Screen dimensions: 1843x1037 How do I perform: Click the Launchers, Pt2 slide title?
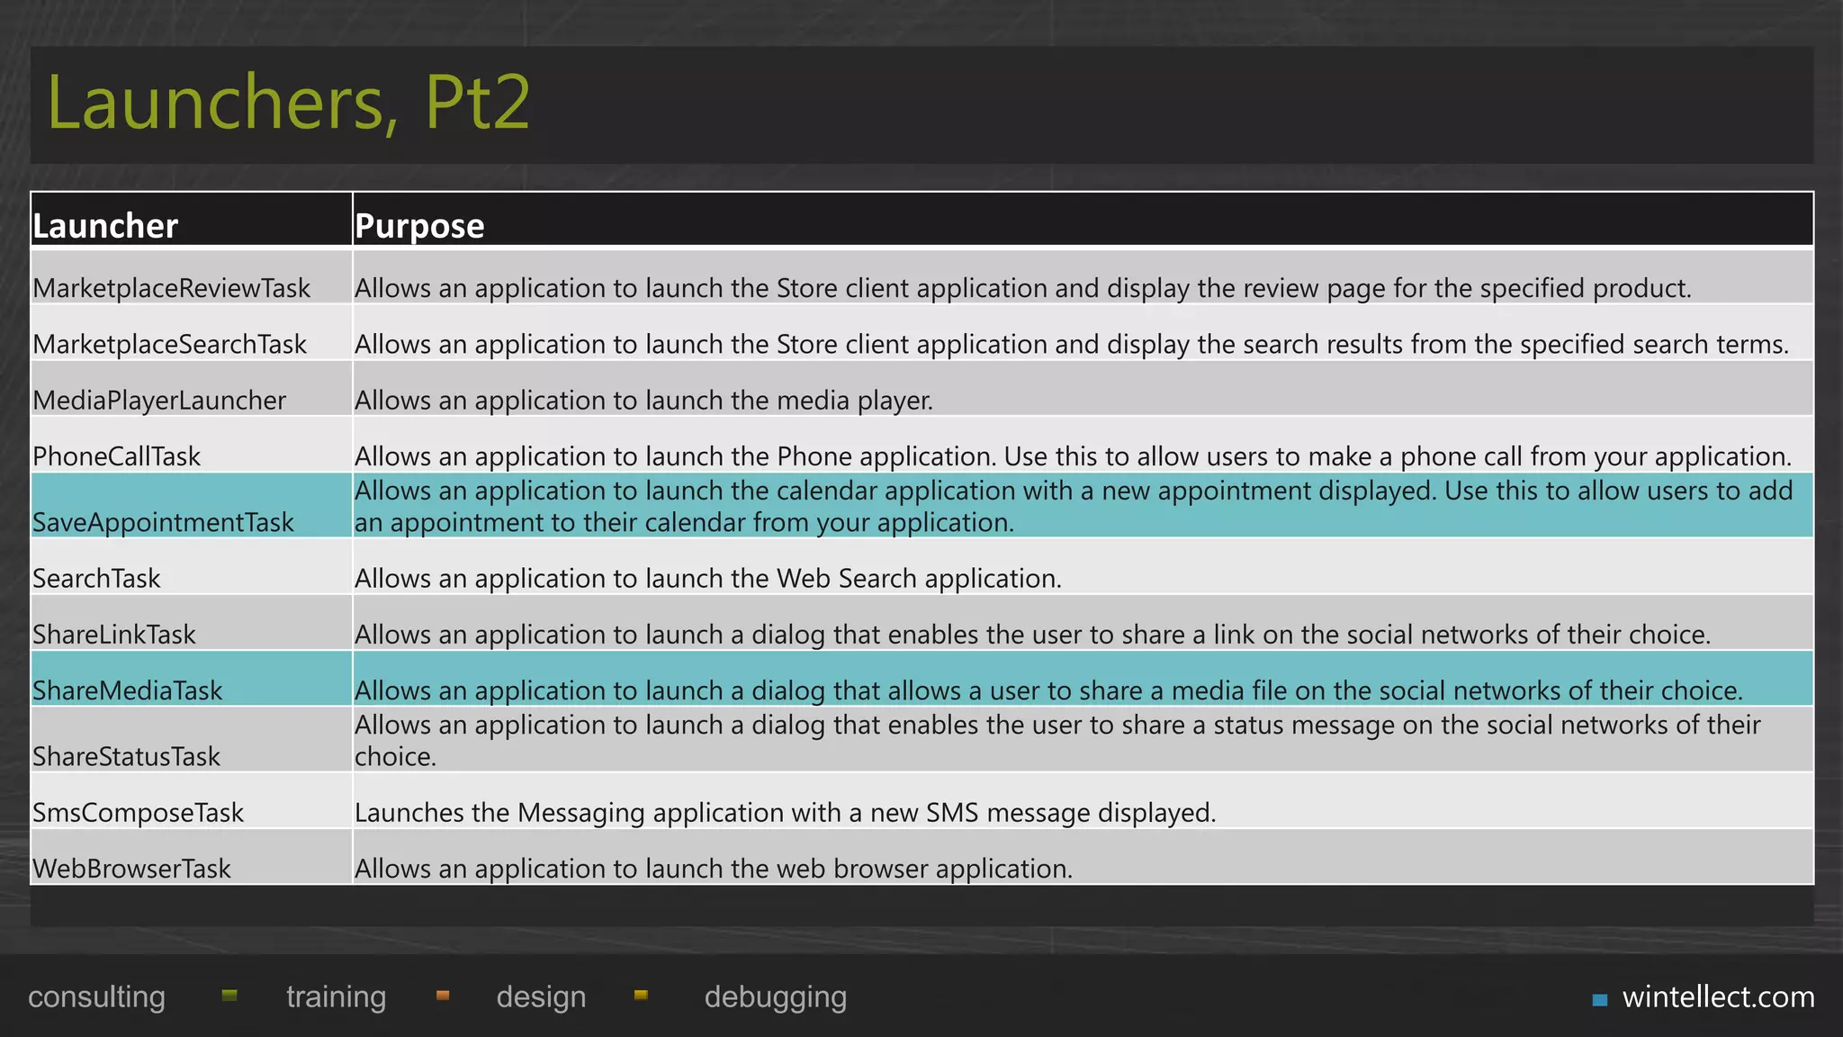point(289,103)
